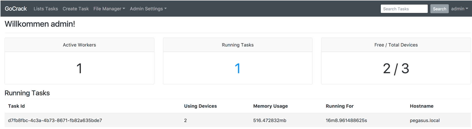
Task: Click the pegasus.local hostname cell
Action: pyautogui.click(x=425, y=120)
